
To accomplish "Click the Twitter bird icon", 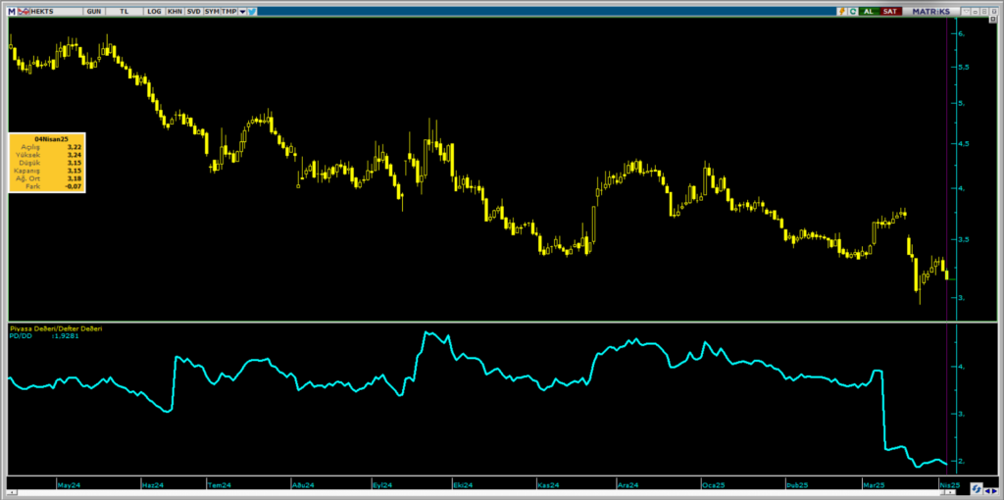I will [252, 12].
